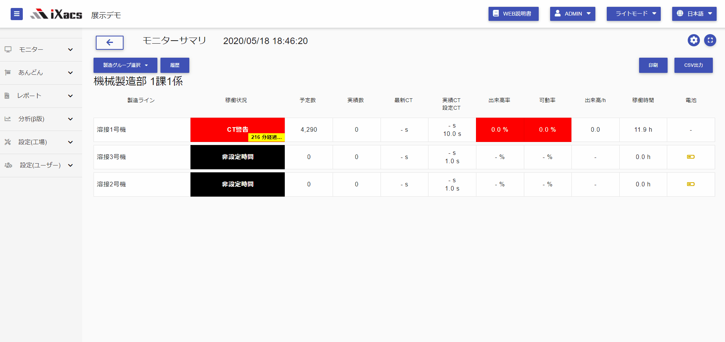Image resolution: width=725 pixels, height=342 pixels.
Task: Click the 機械製造部 1課1係 heading
Action: coord(138,81)
